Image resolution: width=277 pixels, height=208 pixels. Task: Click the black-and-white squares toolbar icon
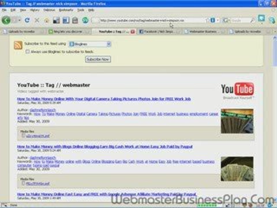(57, 20)
